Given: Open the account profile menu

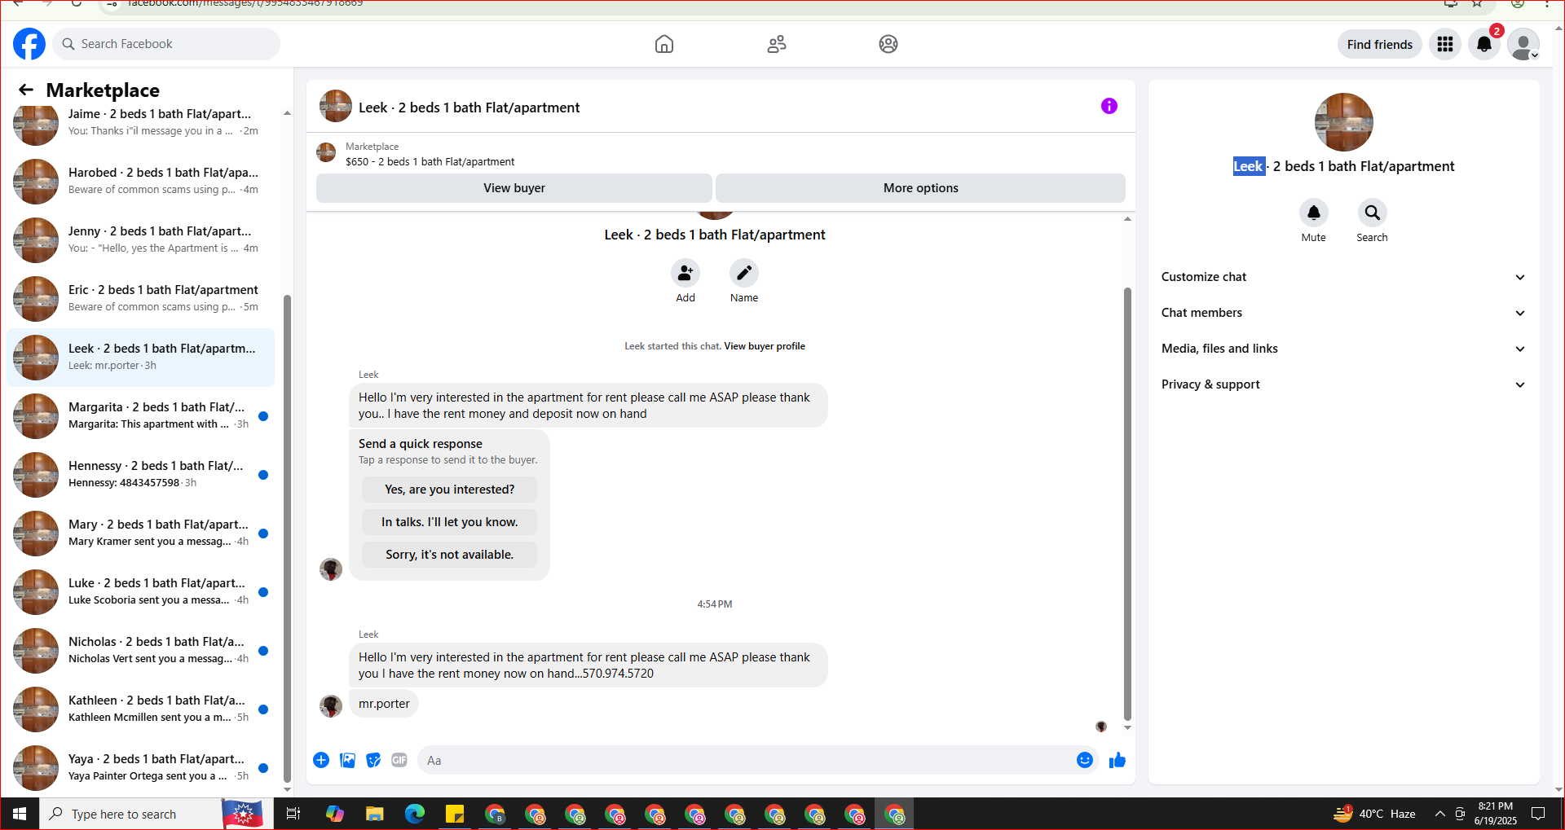Looking at the screenshot, I should (1523, 44).
